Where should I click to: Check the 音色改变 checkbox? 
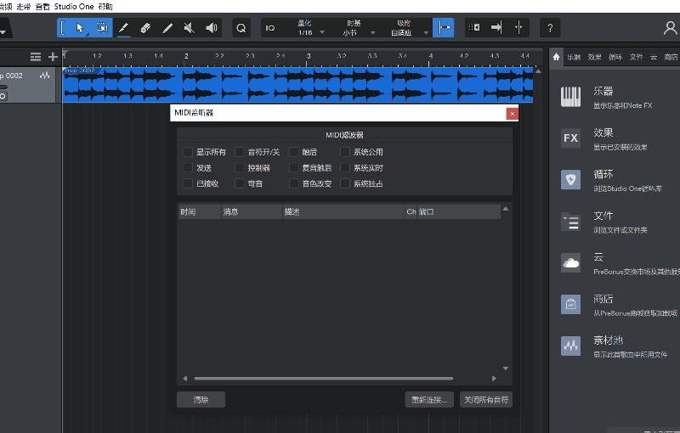click(293, 183)
